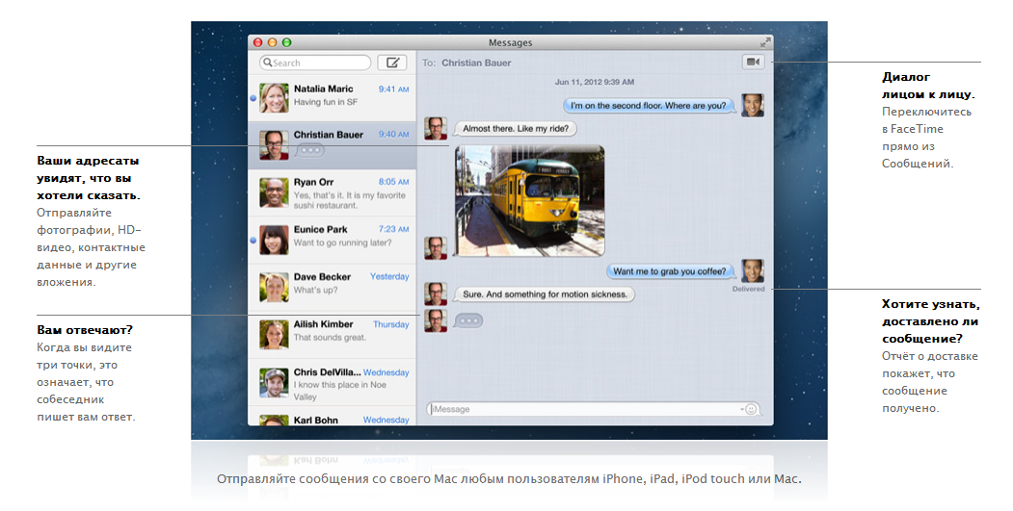Click Eunice Park's avatar photo
Screen dimensions: 1013x511
pos(274,240)
